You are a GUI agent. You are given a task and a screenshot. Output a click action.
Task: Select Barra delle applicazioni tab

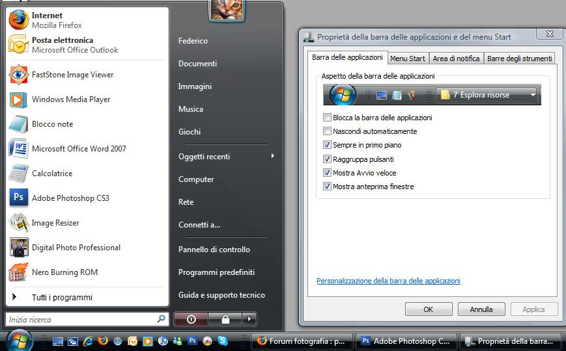point(347,57)
